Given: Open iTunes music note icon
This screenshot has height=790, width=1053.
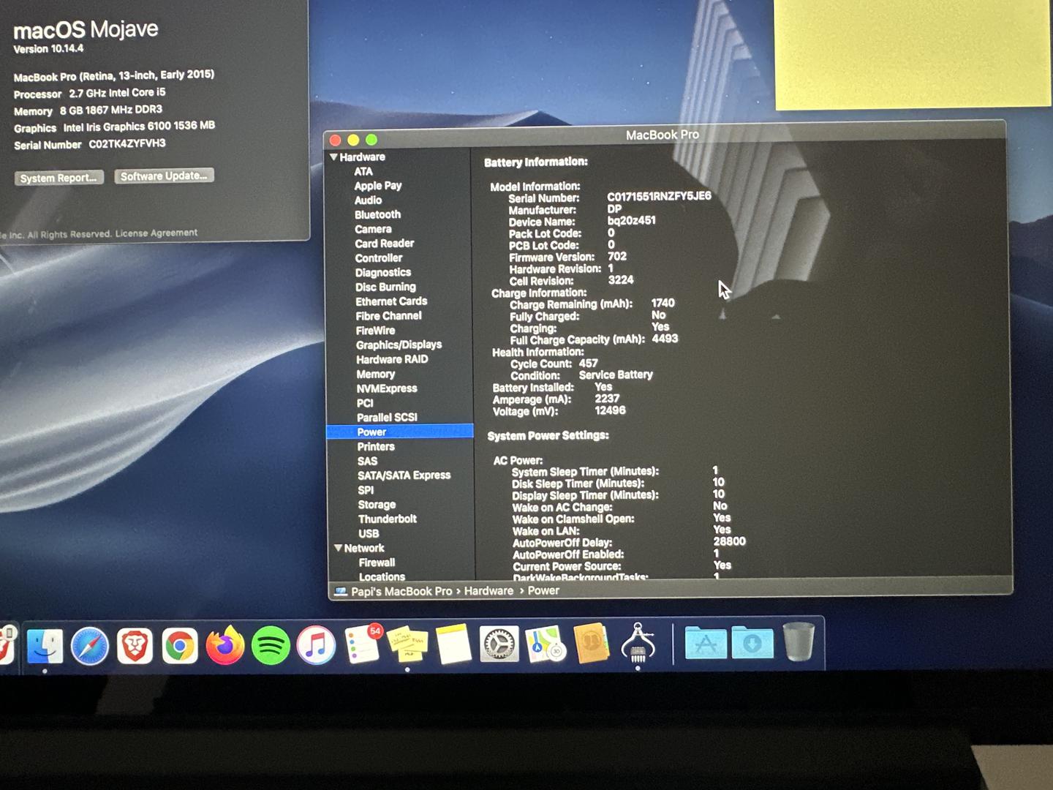Looking at the screenshot, I should 316,646.
